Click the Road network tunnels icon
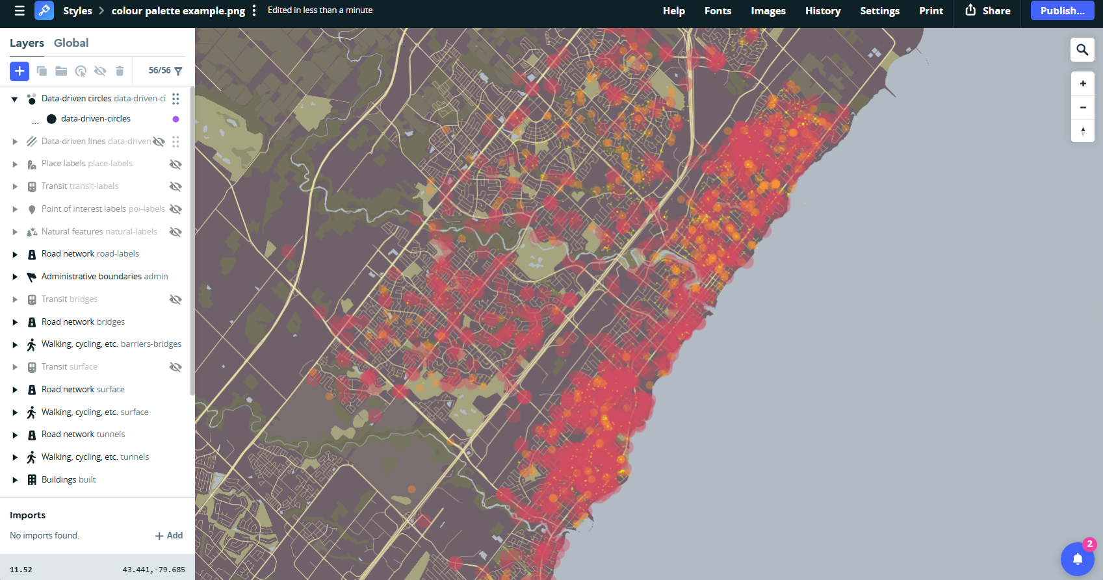Screen dimensions: 1103x580 (x=32, y=435)
